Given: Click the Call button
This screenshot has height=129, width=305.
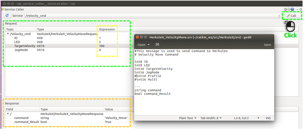Looking at the screenshot, I should tap(291, 16).
